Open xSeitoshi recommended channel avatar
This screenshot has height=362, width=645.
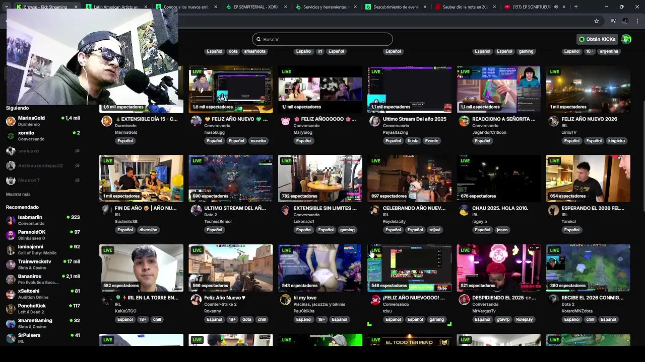pyautogui.click(x=11, y=294)
